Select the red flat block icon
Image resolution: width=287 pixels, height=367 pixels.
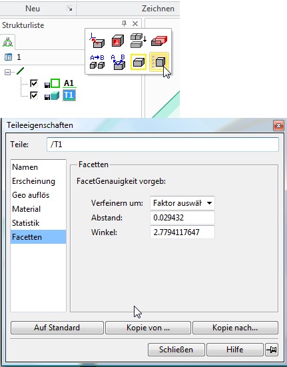[x=159, y=41]
